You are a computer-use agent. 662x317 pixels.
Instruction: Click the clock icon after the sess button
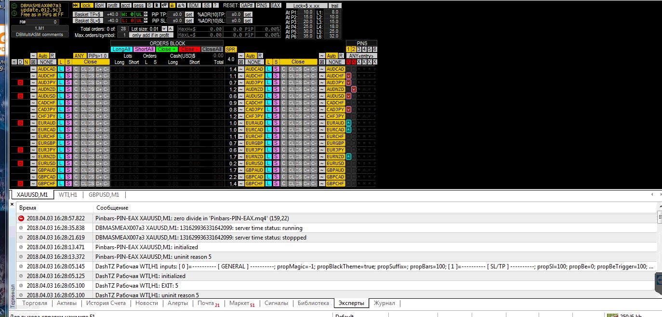click(x=149, y=5)
